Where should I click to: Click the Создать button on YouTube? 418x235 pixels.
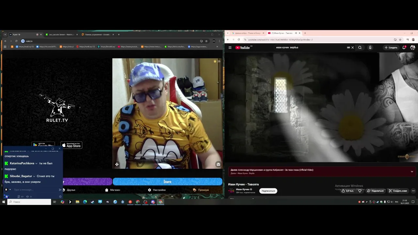click(x=391, y=48)
